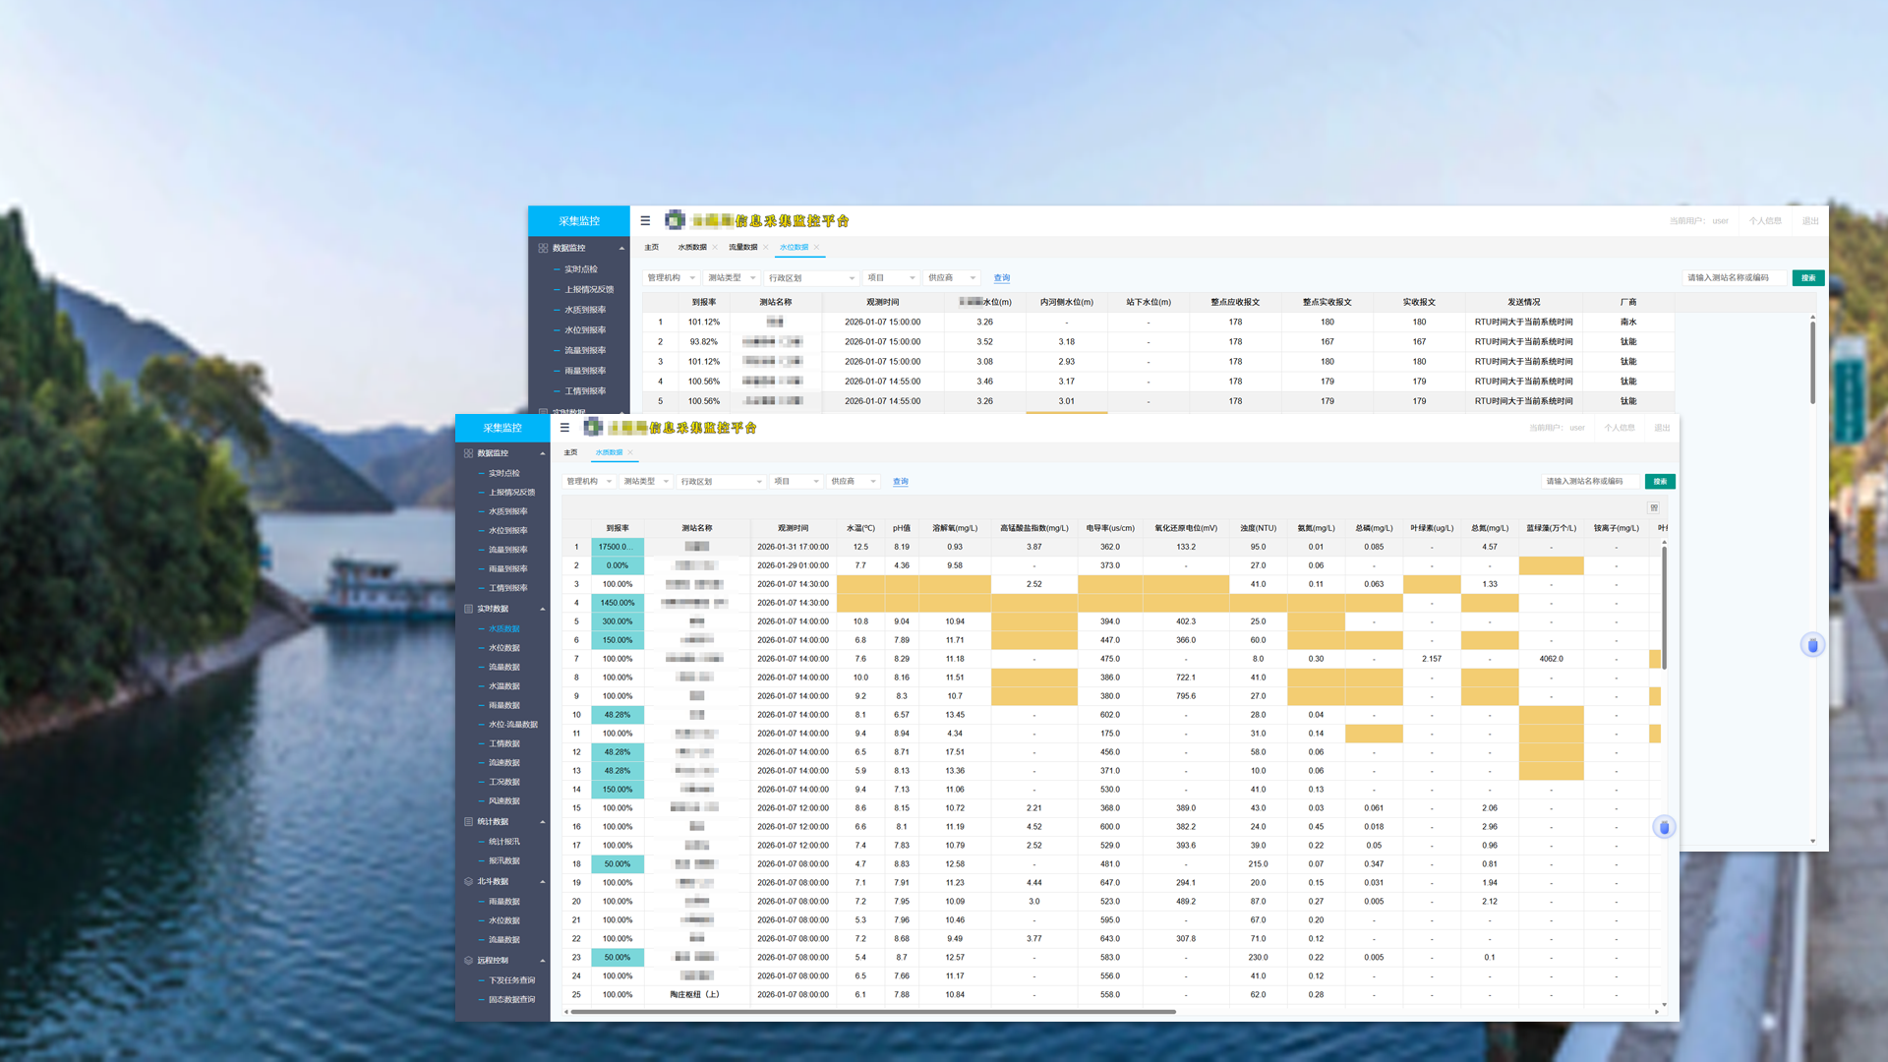The height and width of the screenshot is (1062, 1888).
Task: Click the horizontal scrollbar below the table
Action: click(873, 1011)
